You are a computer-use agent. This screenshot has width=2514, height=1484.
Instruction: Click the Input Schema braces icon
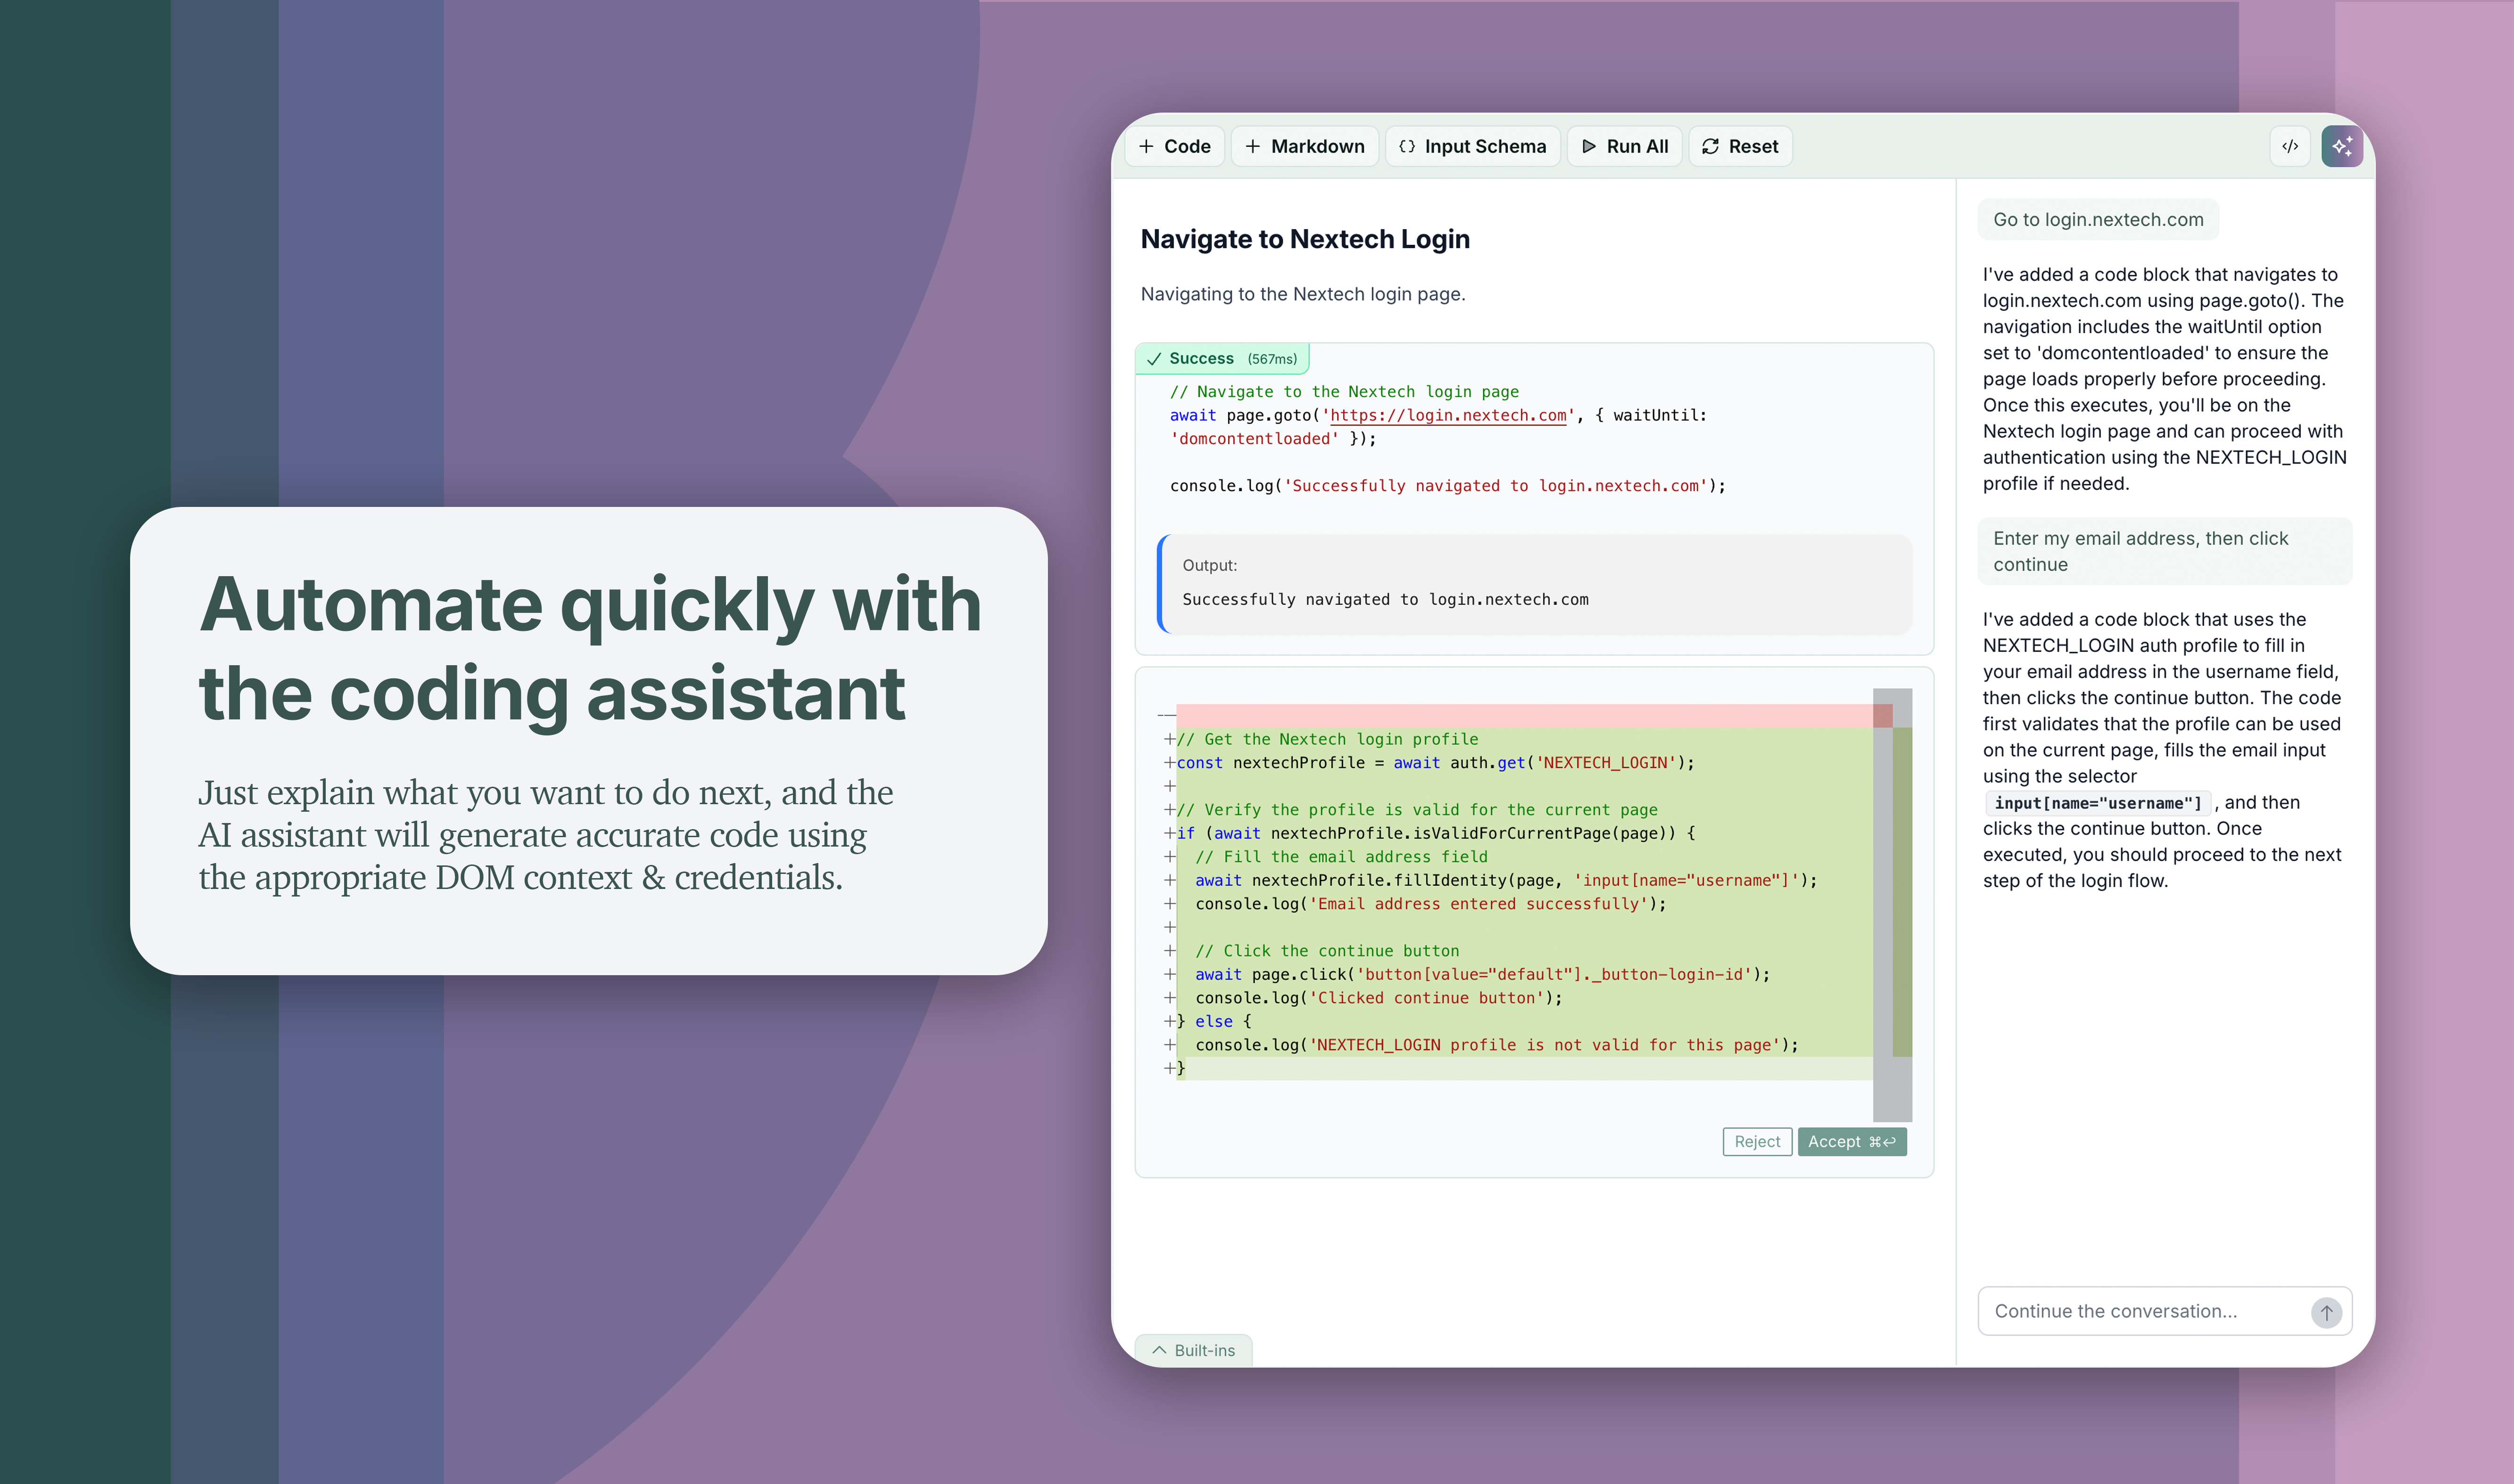1407,146
